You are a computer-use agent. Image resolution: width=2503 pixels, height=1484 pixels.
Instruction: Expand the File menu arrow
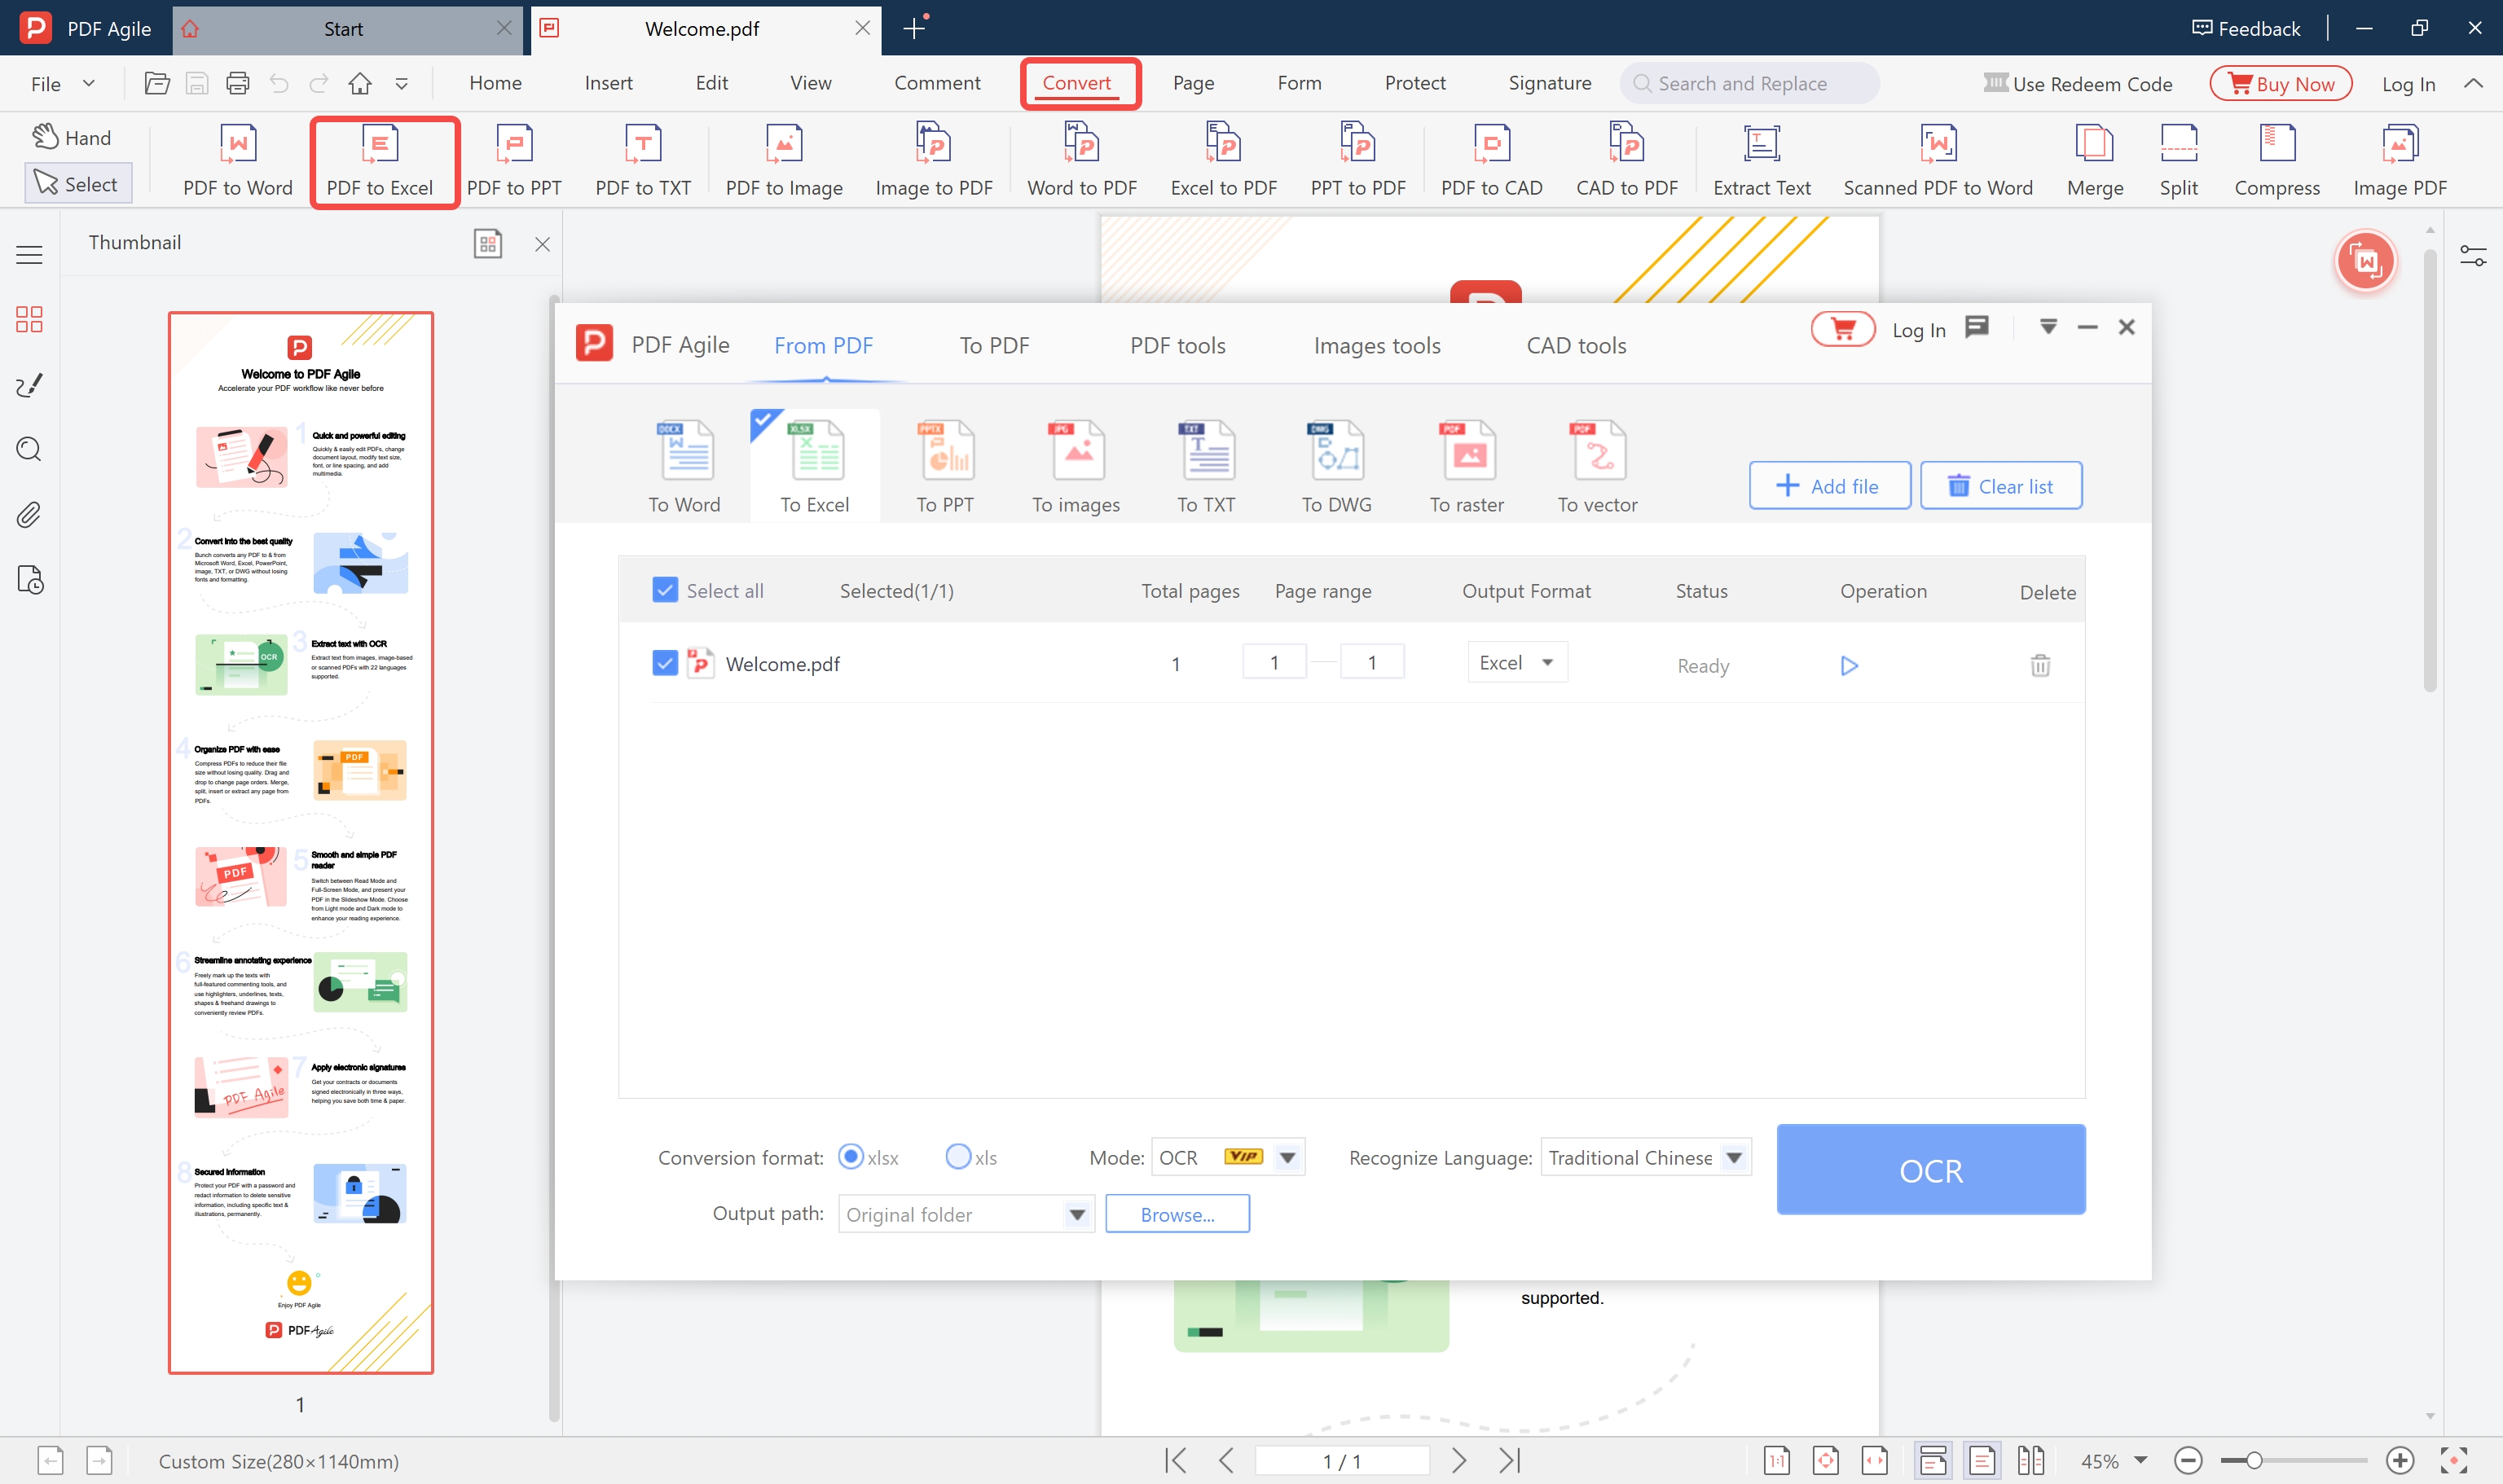(x=89, y=83)
